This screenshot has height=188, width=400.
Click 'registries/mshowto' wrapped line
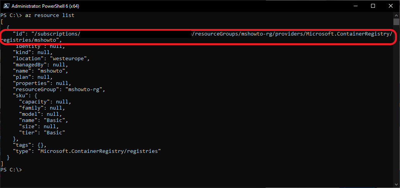(31, 40)
